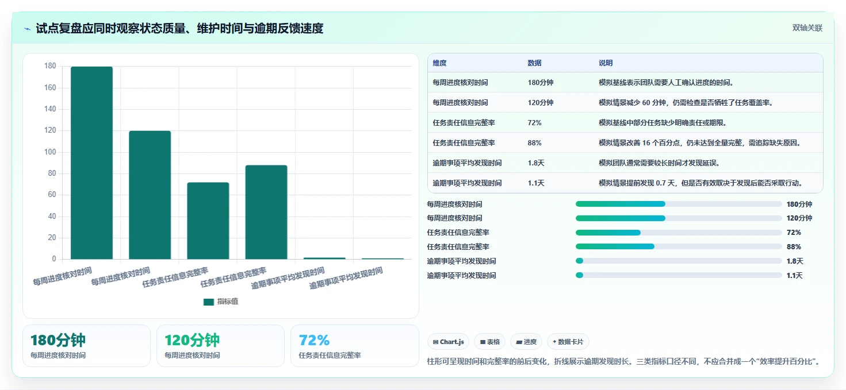Open the 120分钟 summary card
This screenshot has width=846, height=390.
point(220,346)
